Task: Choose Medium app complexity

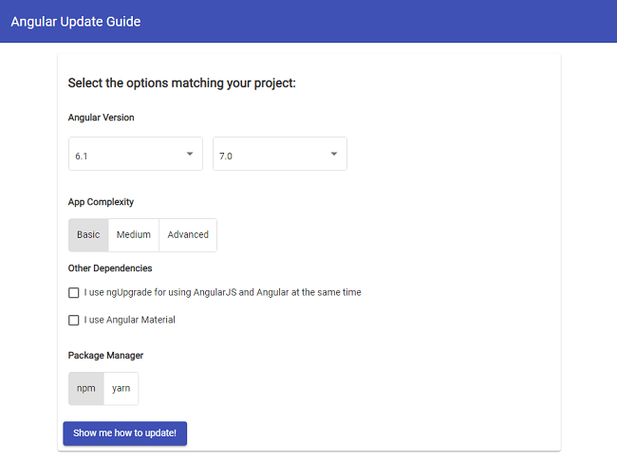Action: 134,235
